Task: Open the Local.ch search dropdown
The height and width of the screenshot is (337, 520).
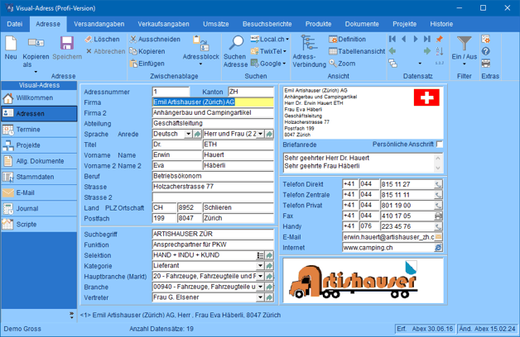Action: pos(287,40)
